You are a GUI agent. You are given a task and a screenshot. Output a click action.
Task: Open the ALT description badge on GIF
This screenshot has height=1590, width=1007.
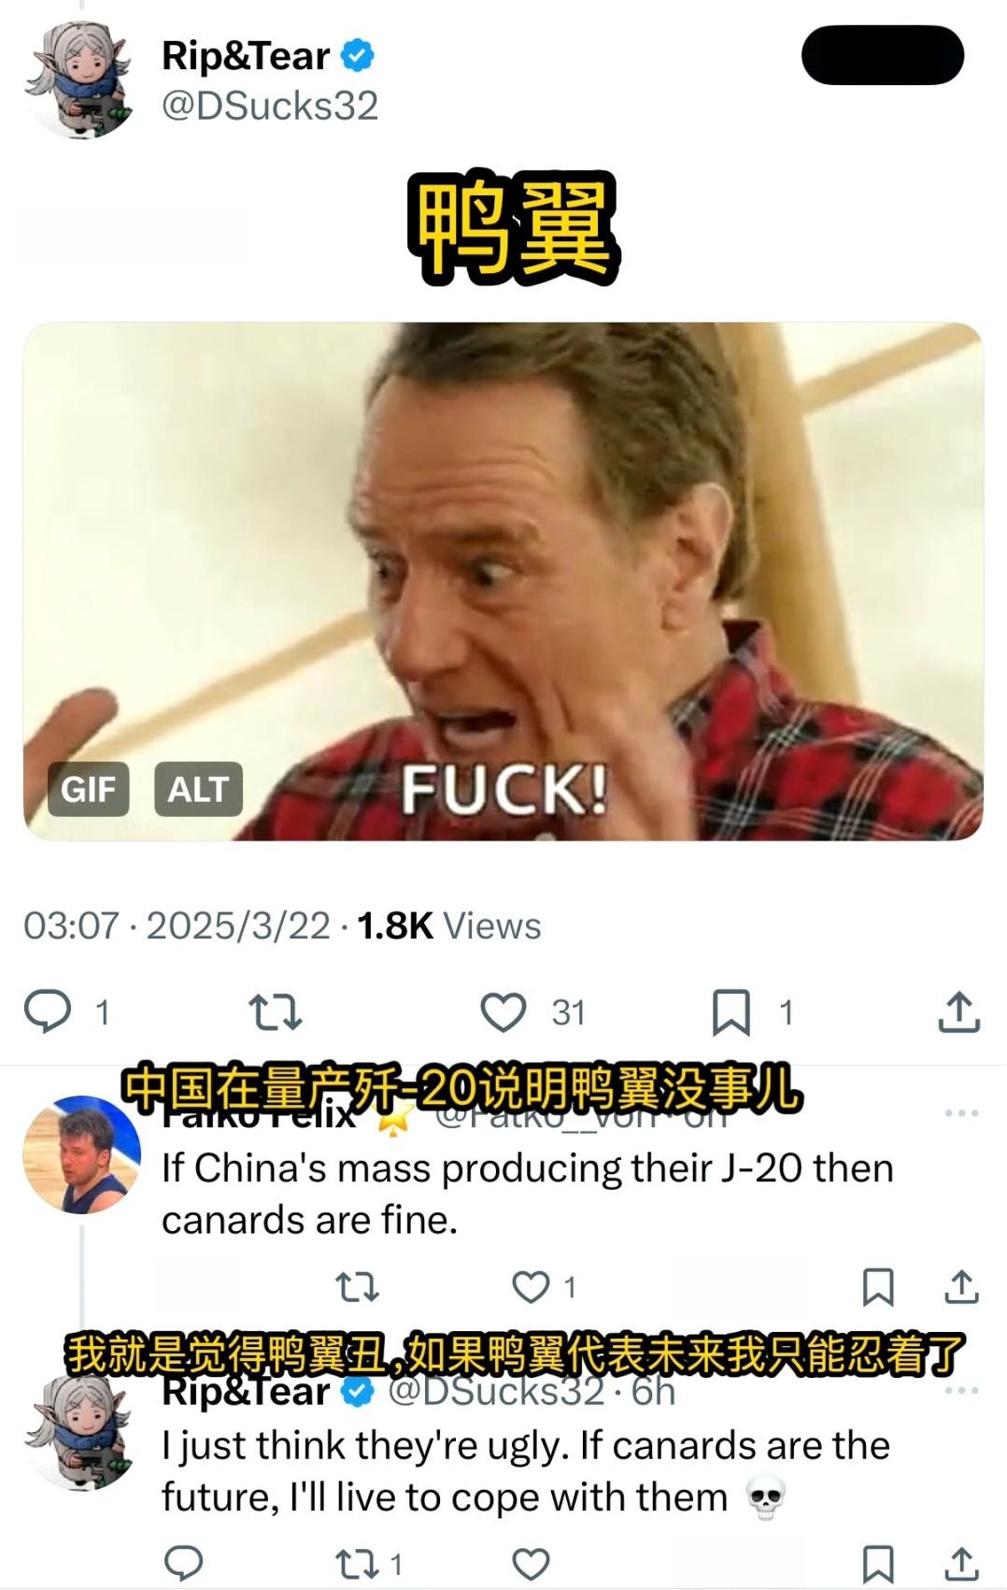coord(198,789)
